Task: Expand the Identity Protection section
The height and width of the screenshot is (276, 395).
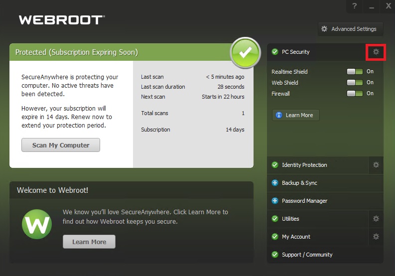Action: (x=318, y=165)
